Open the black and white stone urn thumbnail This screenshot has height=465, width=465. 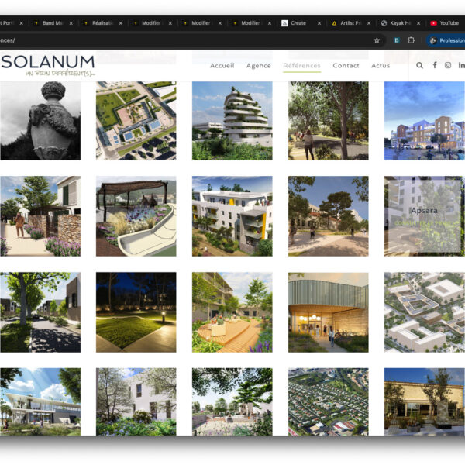click(x=40, y=120)
